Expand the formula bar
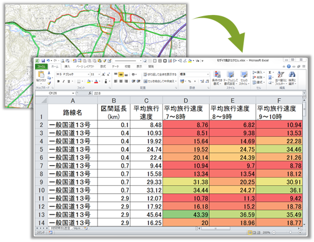The width and height of the screenshot is (314, 242). [x=304, y=93]
